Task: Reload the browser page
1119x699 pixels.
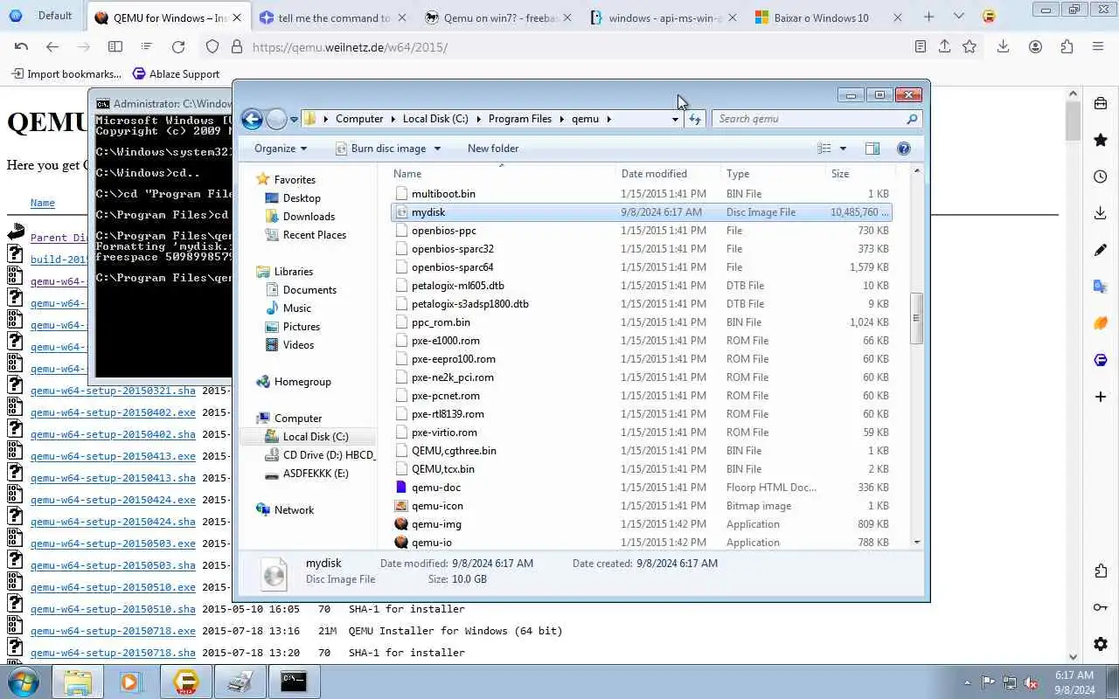Action: (x=178, y=47)
